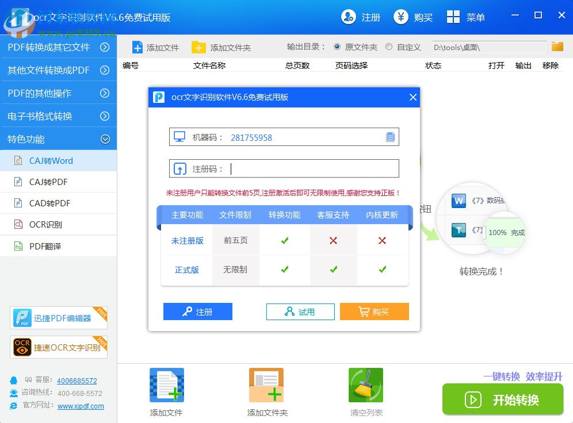Click the 客服支持 table header
Screen dimensions: 573x423
click(x=333, y=215)
